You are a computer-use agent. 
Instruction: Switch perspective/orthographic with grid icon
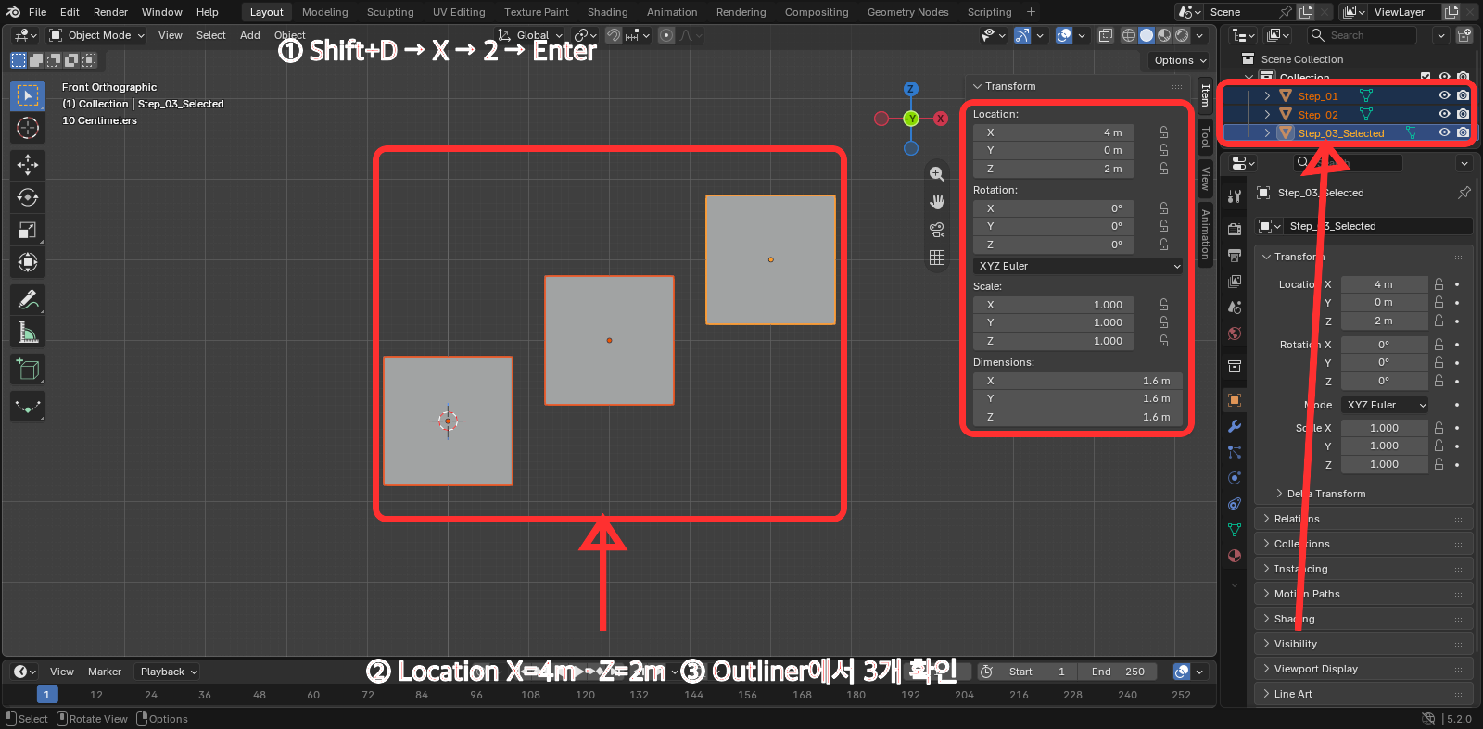(x=937, y=258)
